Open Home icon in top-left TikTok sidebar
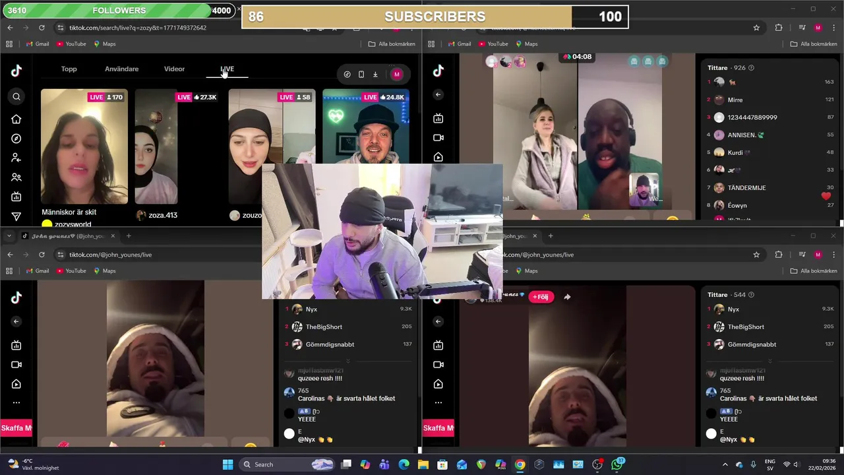This screenshot has height=475, width=844. [x=16, y=119]
